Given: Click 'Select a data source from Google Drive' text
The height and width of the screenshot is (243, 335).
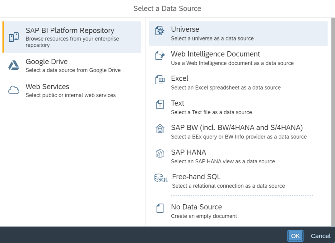Looking at the screenshot, I should [73, 70].
